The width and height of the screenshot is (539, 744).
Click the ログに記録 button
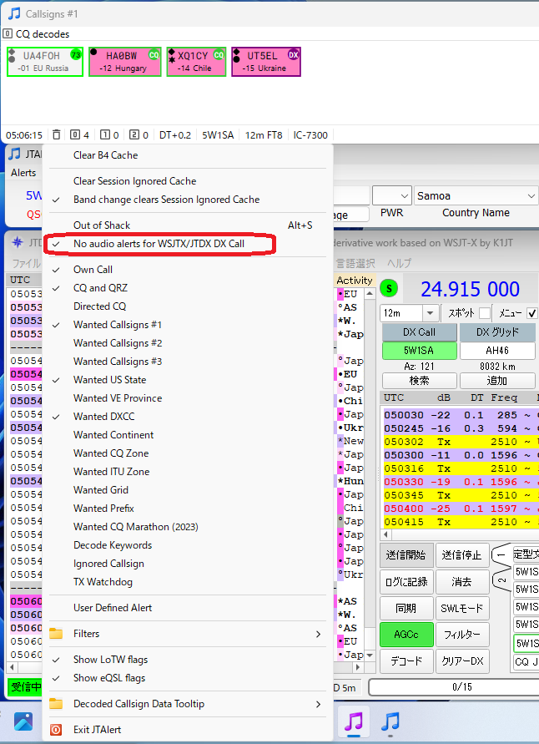point(406,582)
